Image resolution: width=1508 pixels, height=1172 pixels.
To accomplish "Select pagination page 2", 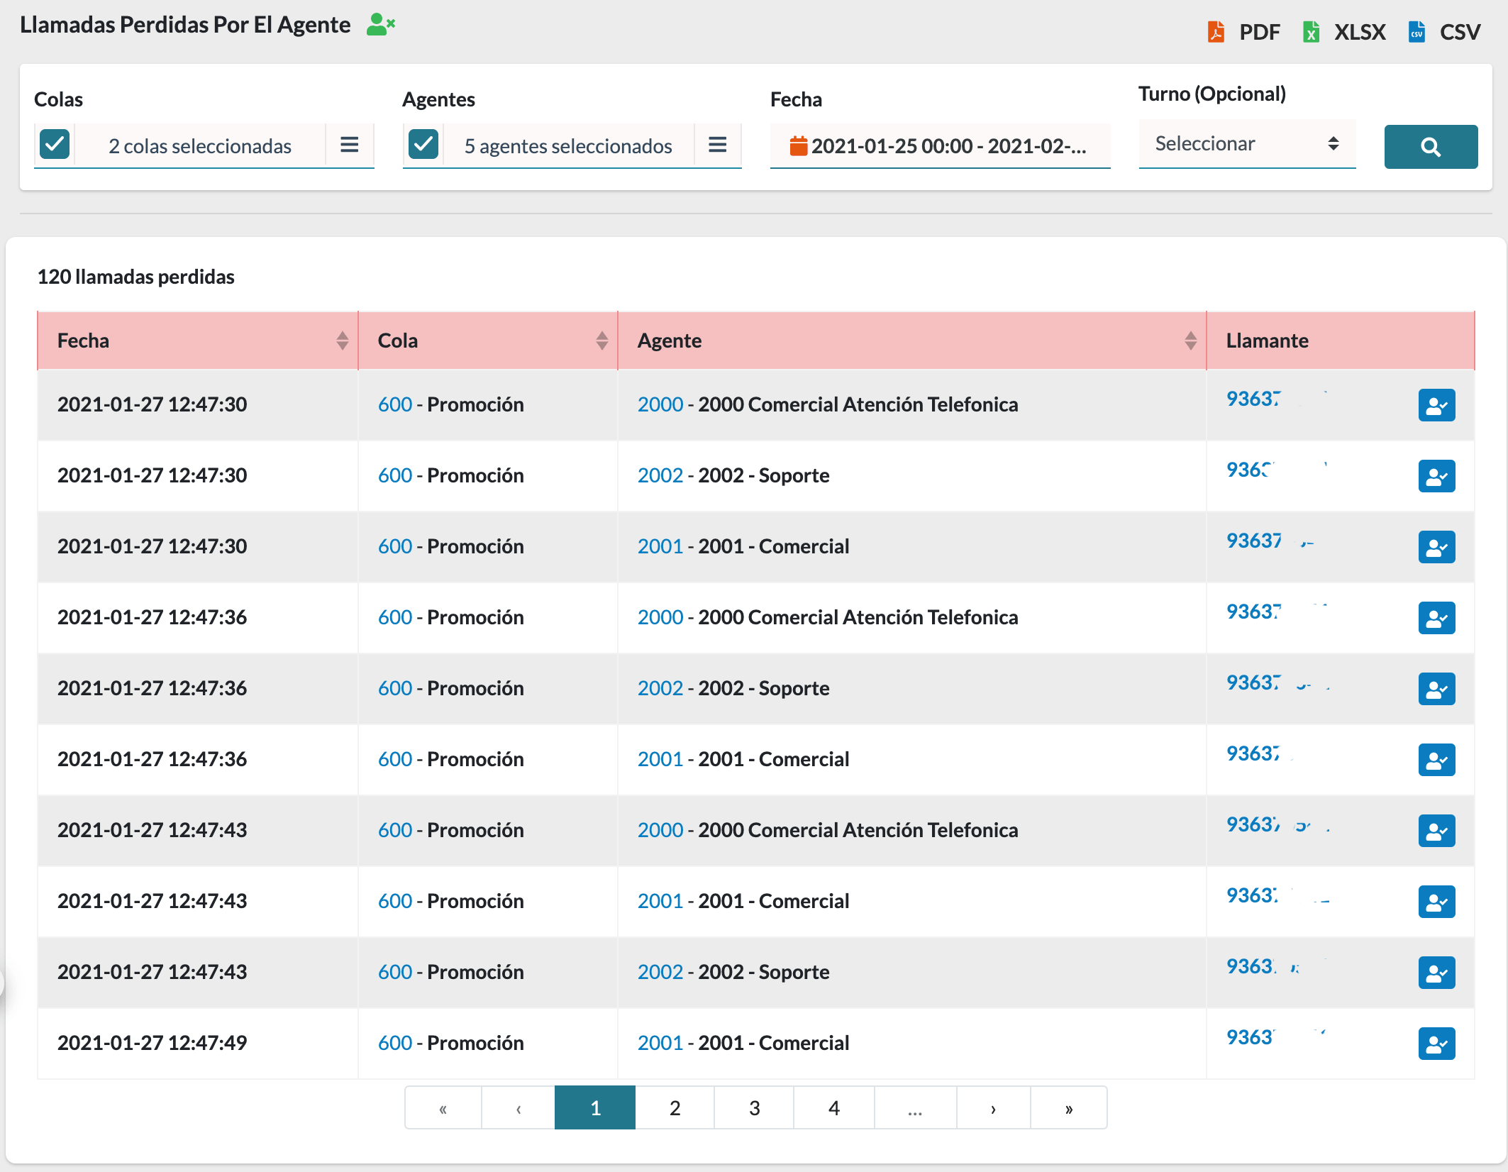I will pos(675,1107).
